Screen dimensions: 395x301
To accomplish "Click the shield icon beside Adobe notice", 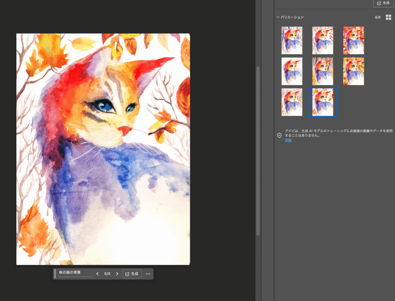I will [x=279, y=135].
